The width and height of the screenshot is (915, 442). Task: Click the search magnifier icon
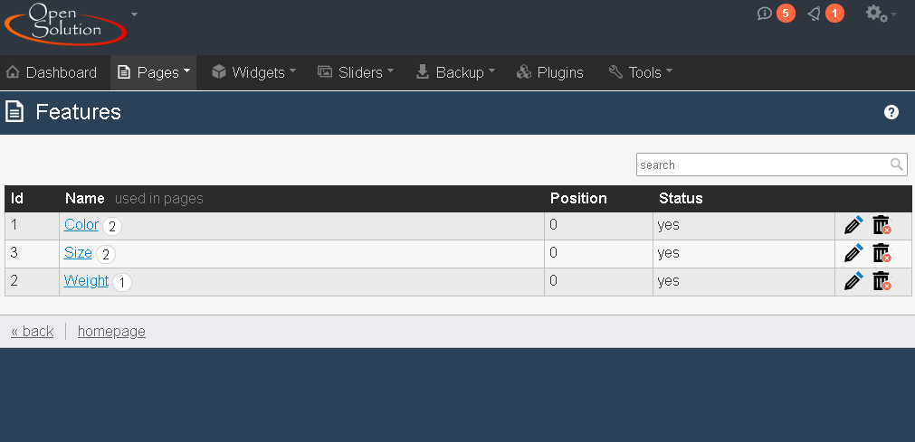click(896, 165)
